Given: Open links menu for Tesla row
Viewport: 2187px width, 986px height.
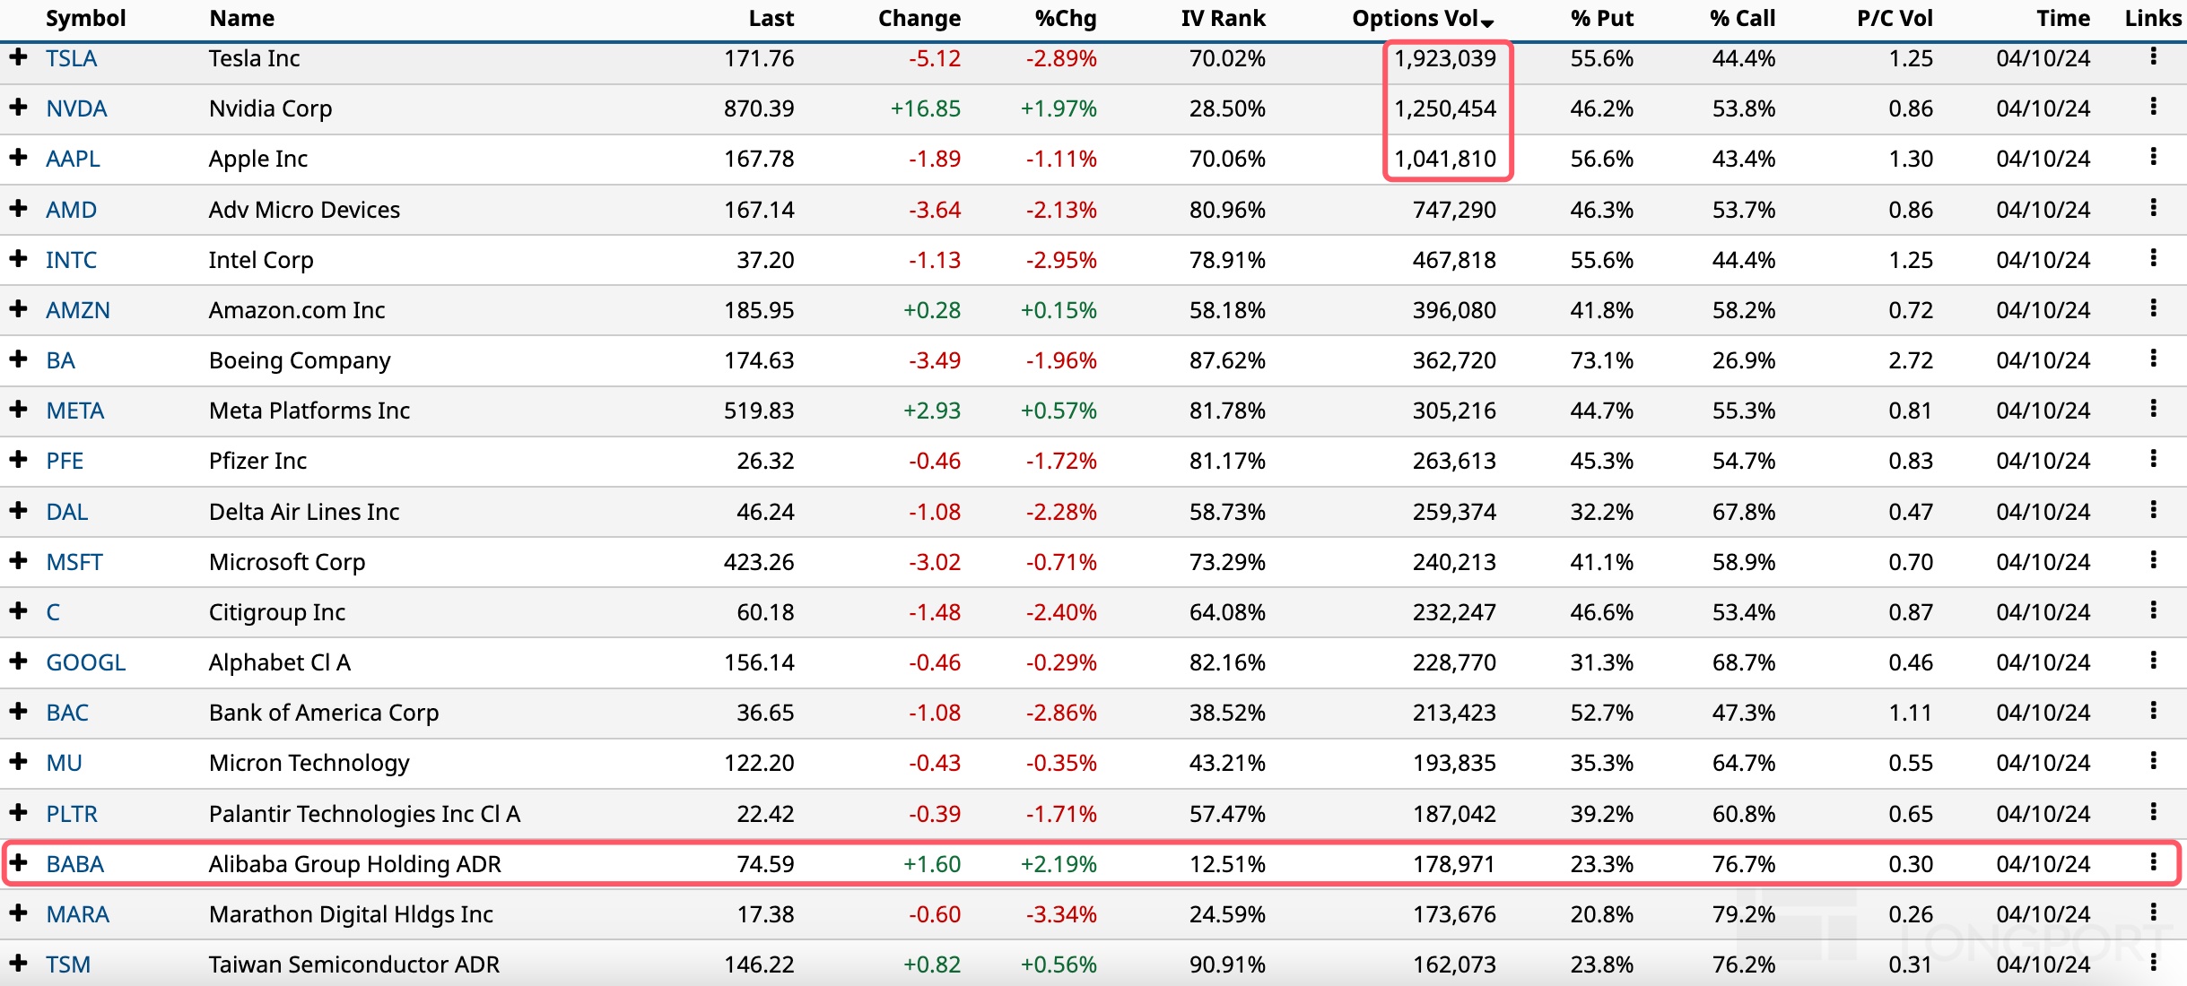Looking at the screenshot, I should (x=2153, y=57).
